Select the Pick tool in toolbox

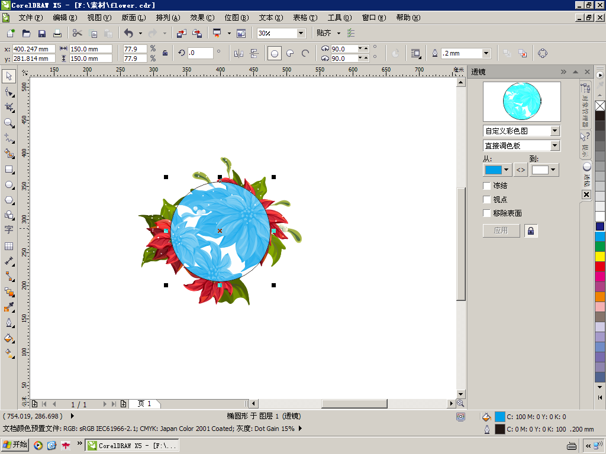pos(9,76)
